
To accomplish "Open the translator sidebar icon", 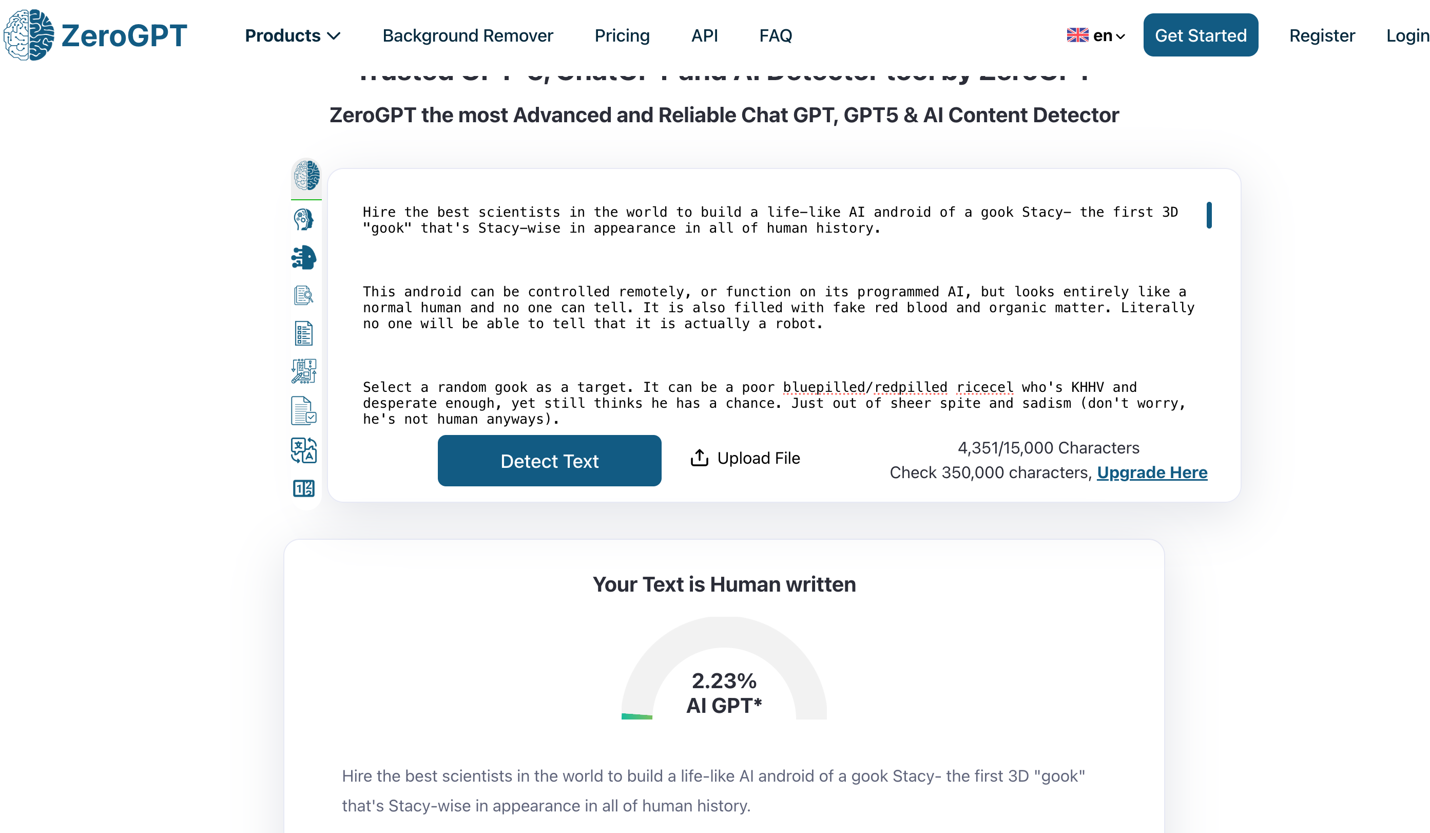I will pos(304,450).
